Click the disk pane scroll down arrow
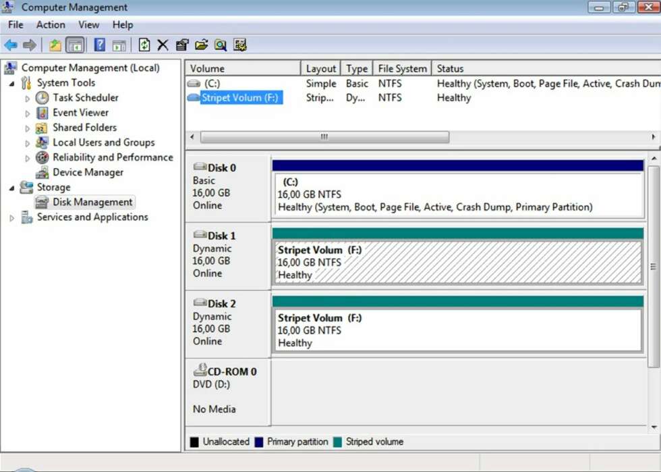The image size is (661, 472). tap(654, 427)
